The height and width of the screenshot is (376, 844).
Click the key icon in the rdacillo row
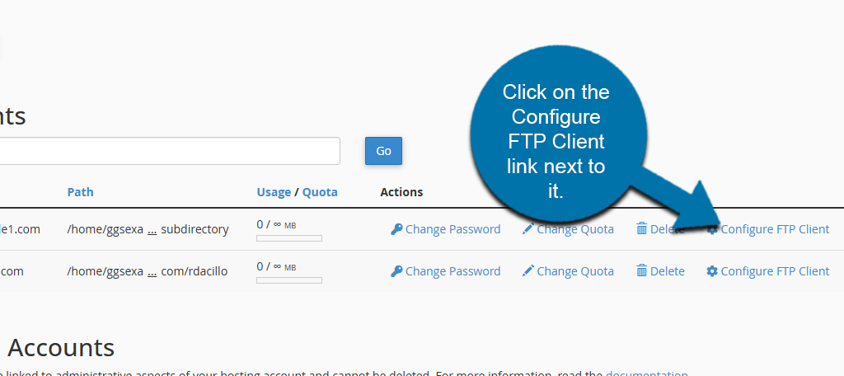(396, 271)
